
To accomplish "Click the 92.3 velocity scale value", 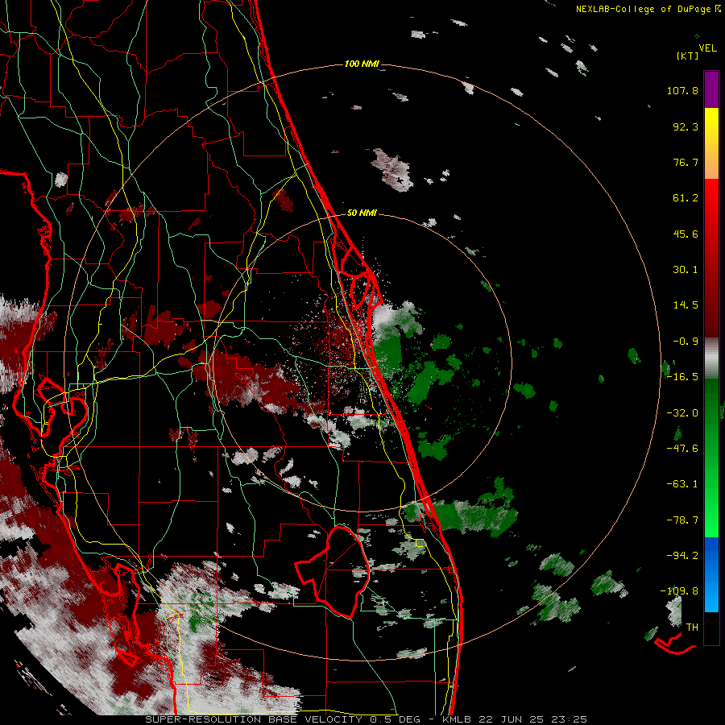I will (x=686, y=126).
